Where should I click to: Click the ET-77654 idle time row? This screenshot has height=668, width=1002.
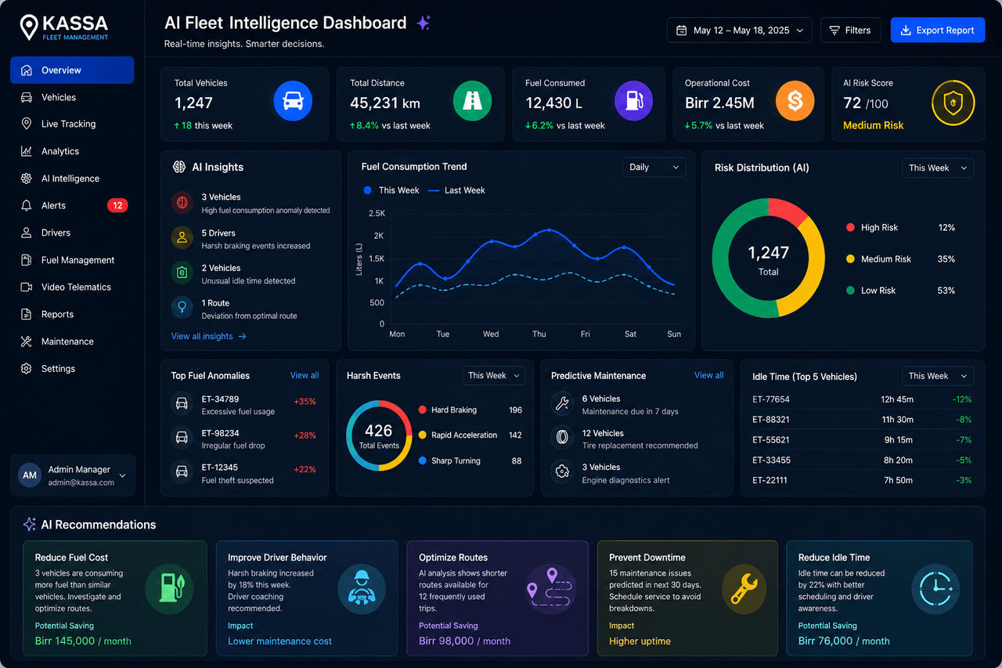click(862, 399)
